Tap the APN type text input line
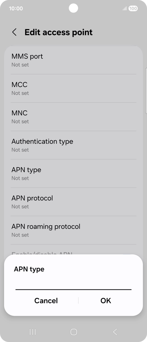The image size is (147, 342). click(x=73, y=289)
